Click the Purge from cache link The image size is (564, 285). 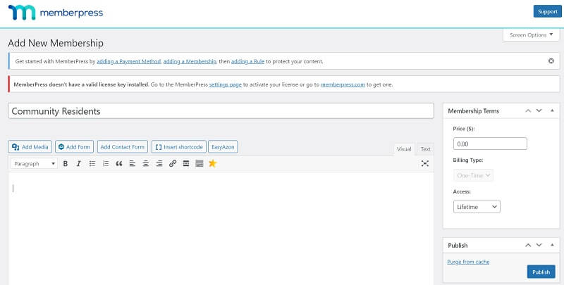468,262
